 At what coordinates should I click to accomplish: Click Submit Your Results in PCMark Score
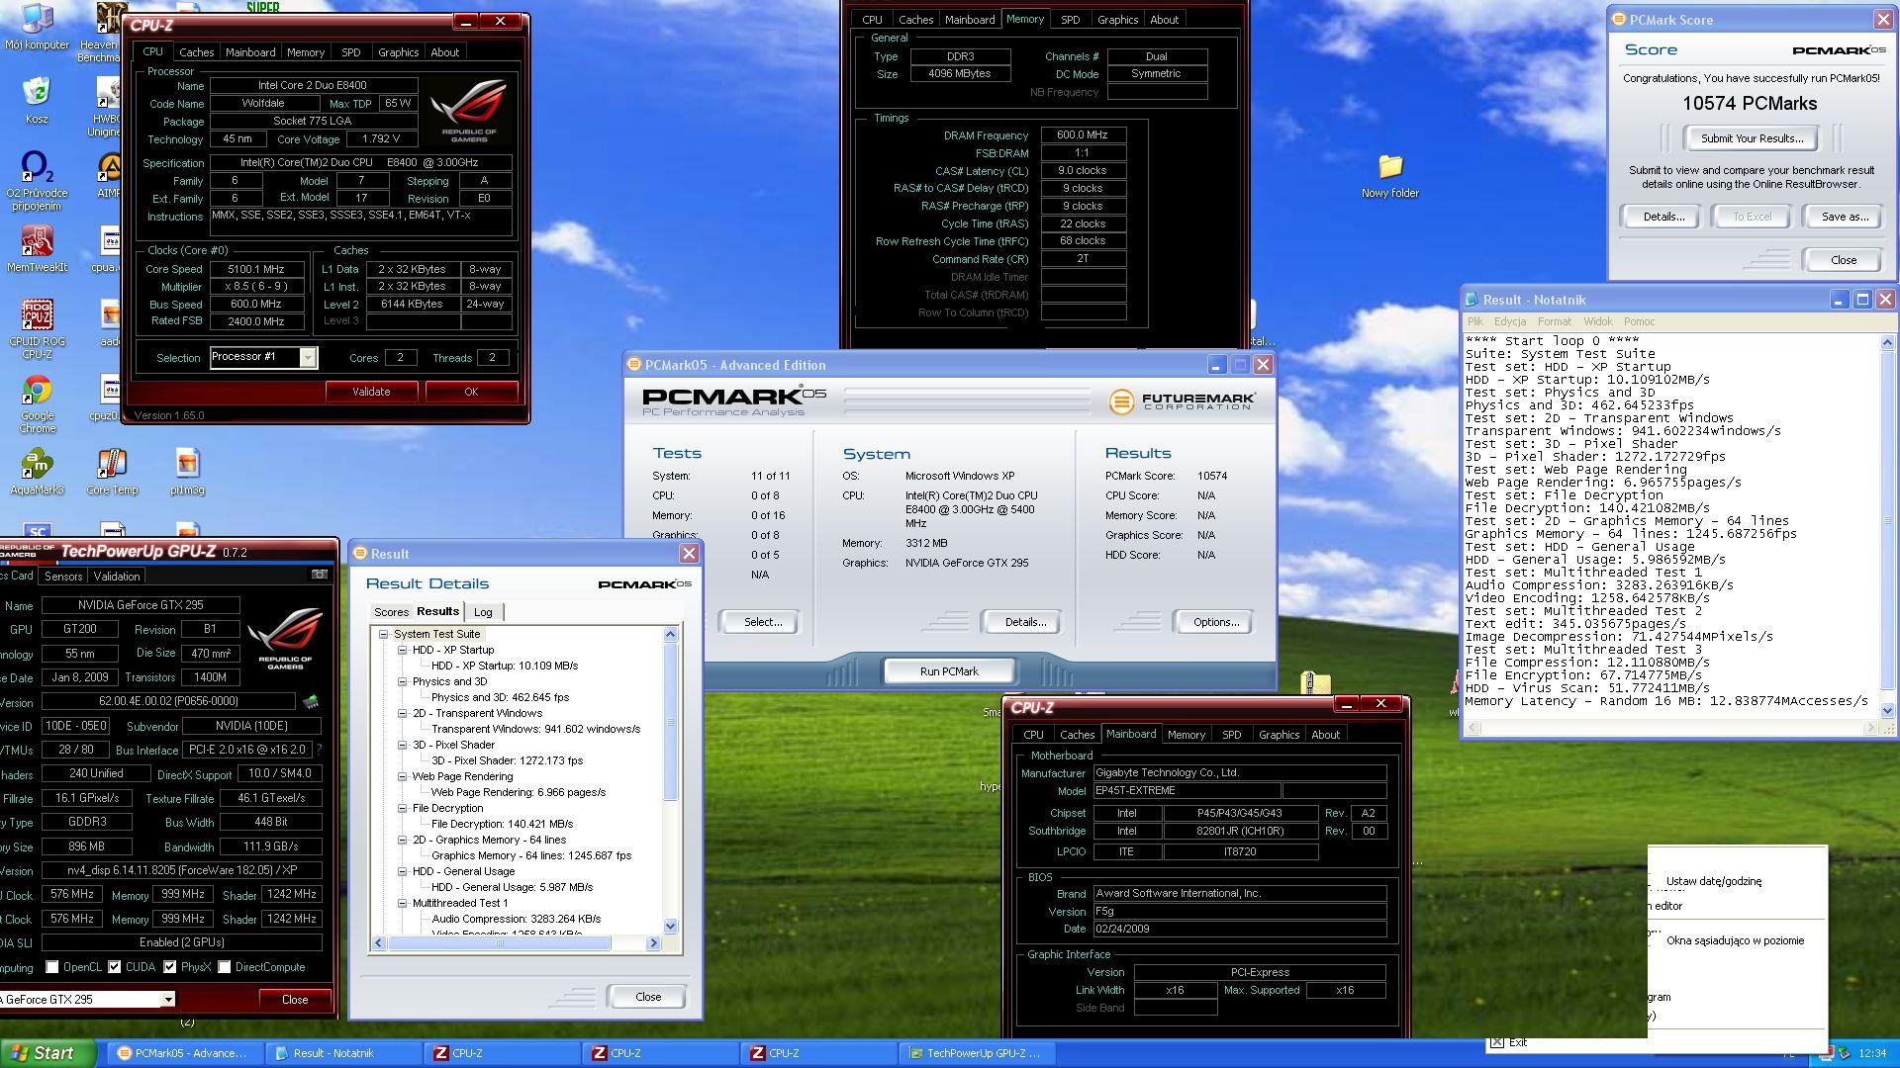(1752, 138)
